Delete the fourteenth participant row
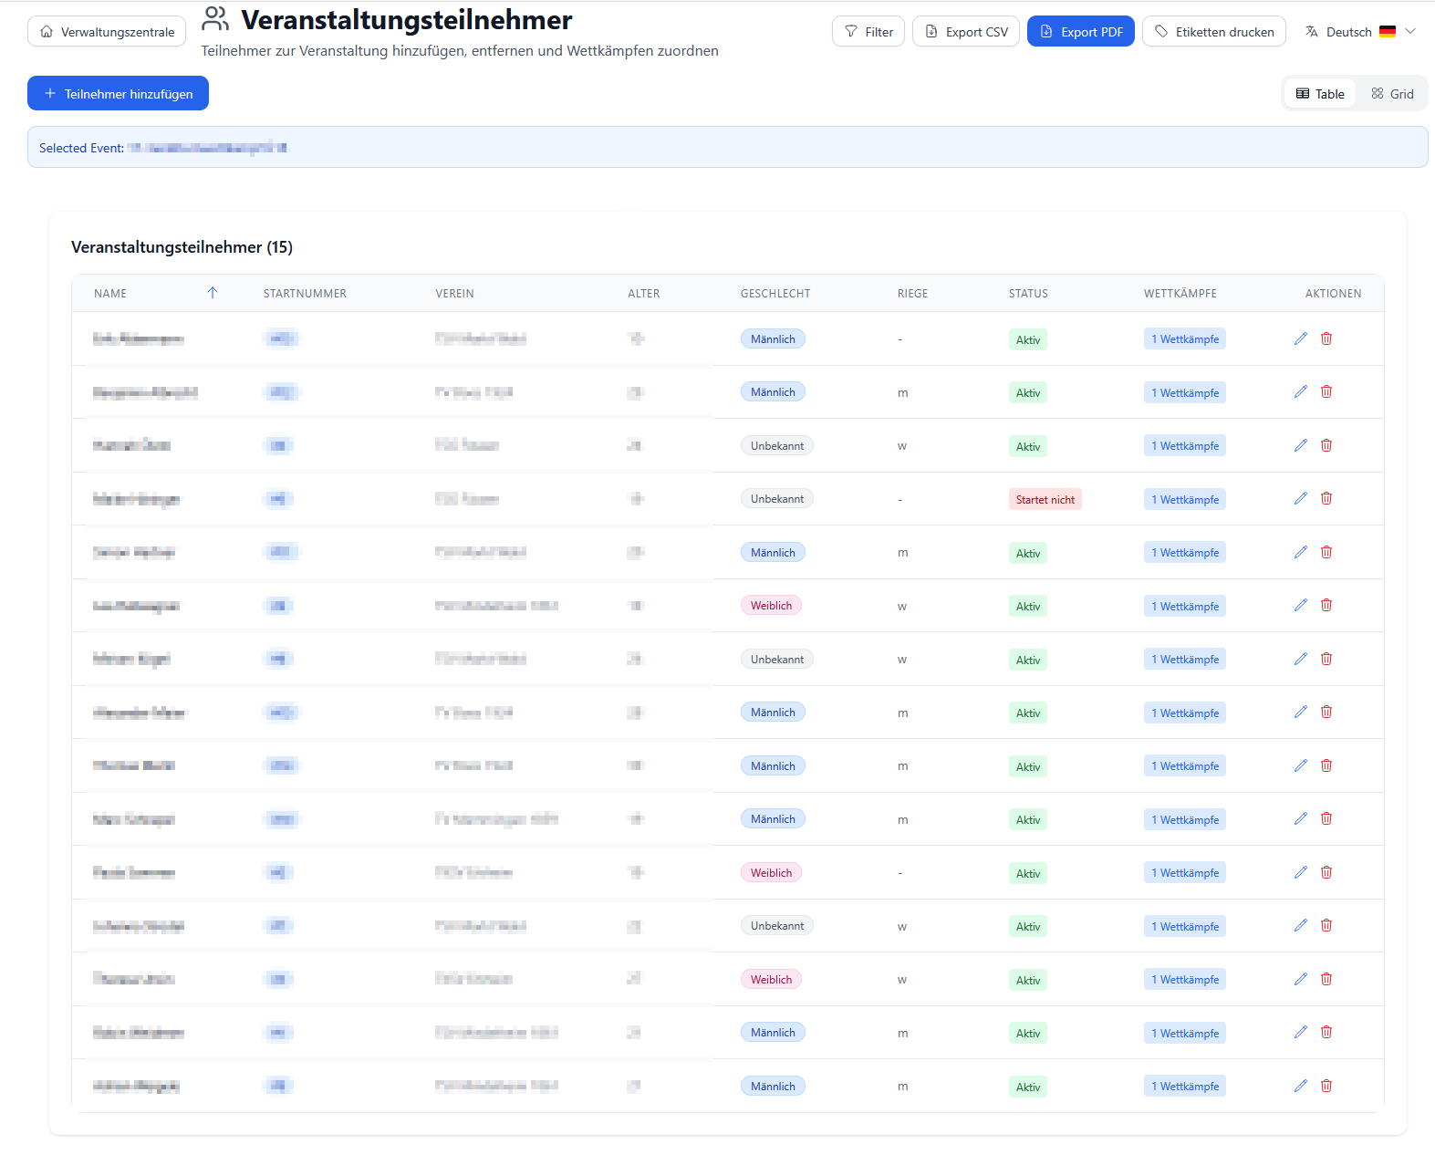 (1326, 1032)
